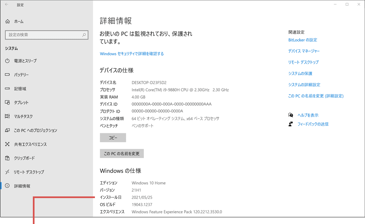365x224 pixels.
Task: Select the バッテリー icon in the sidebar
Action: coord(7,74)
